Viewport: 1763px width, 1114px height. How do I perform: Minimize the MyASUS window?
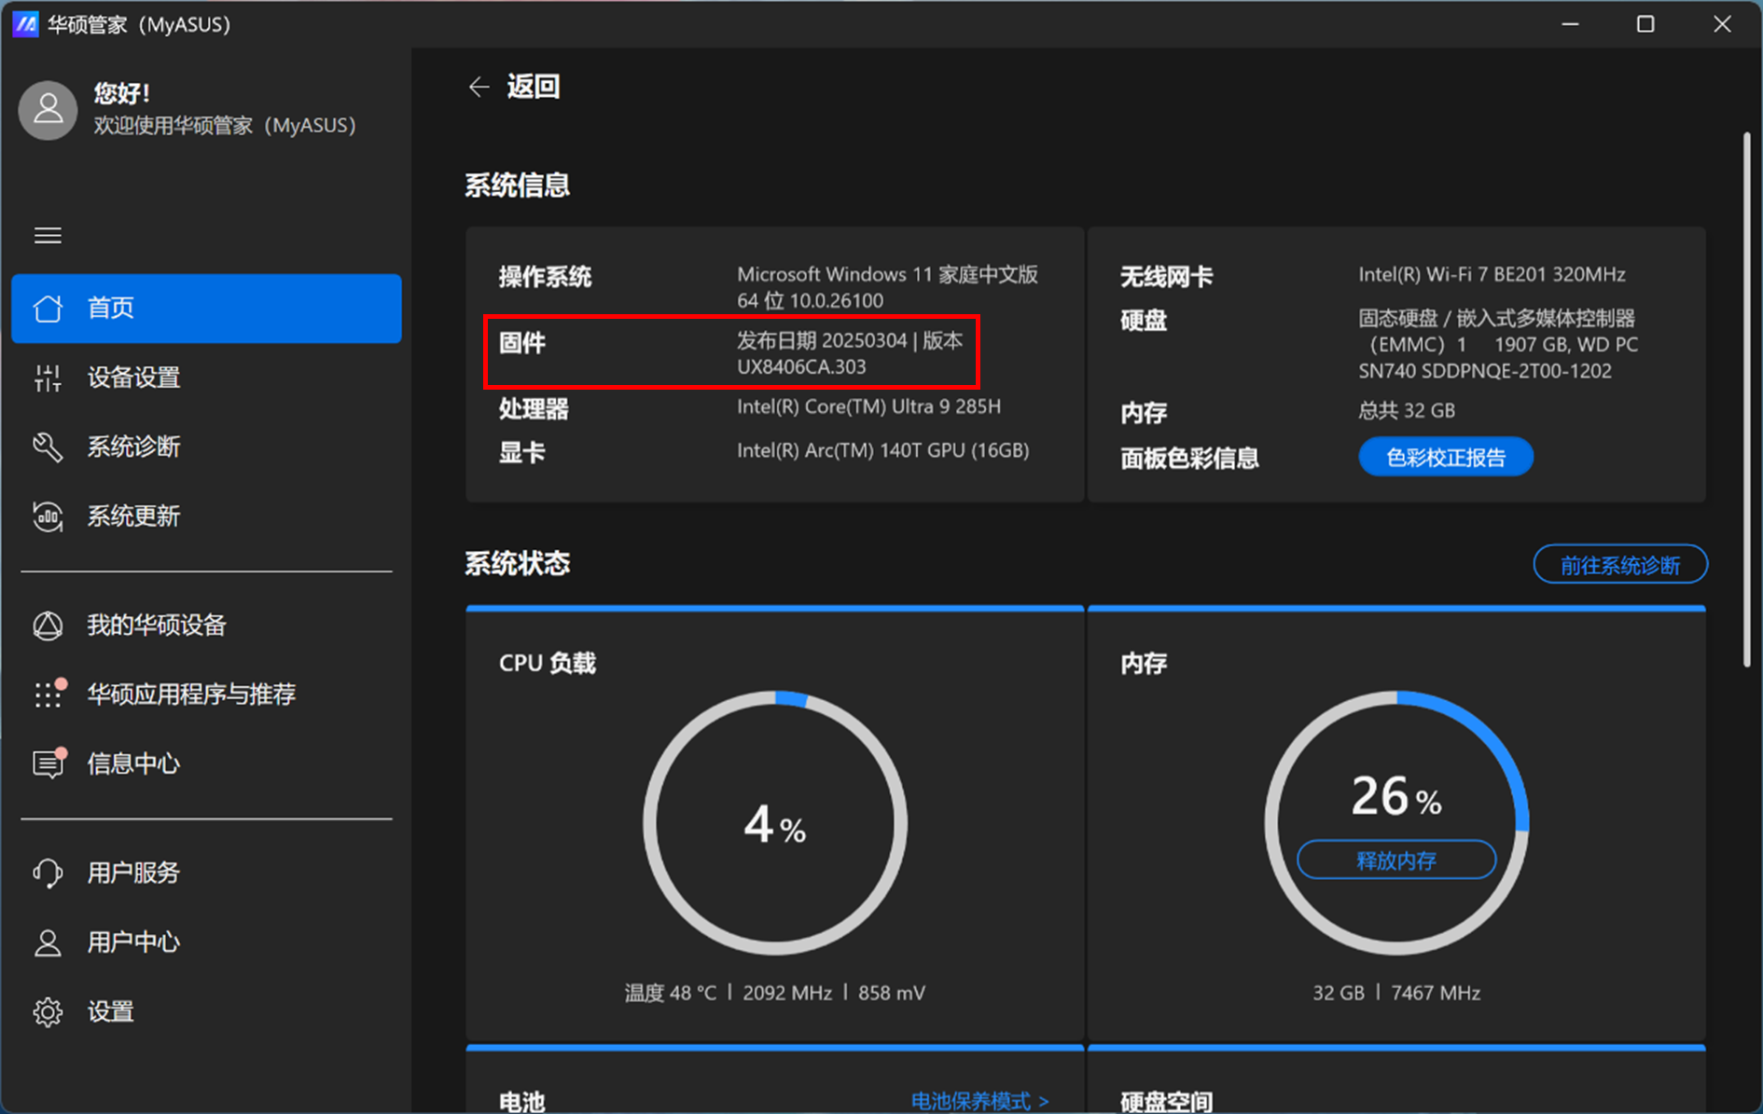(1571, 24)
